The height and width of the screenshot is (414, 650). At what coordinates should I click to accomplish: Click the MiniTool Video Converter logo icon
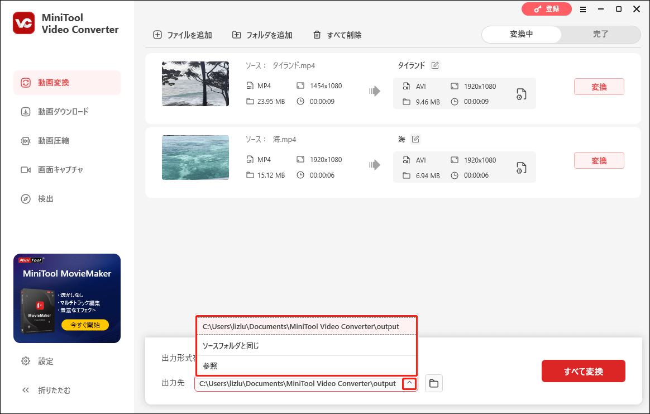[23, 23]
